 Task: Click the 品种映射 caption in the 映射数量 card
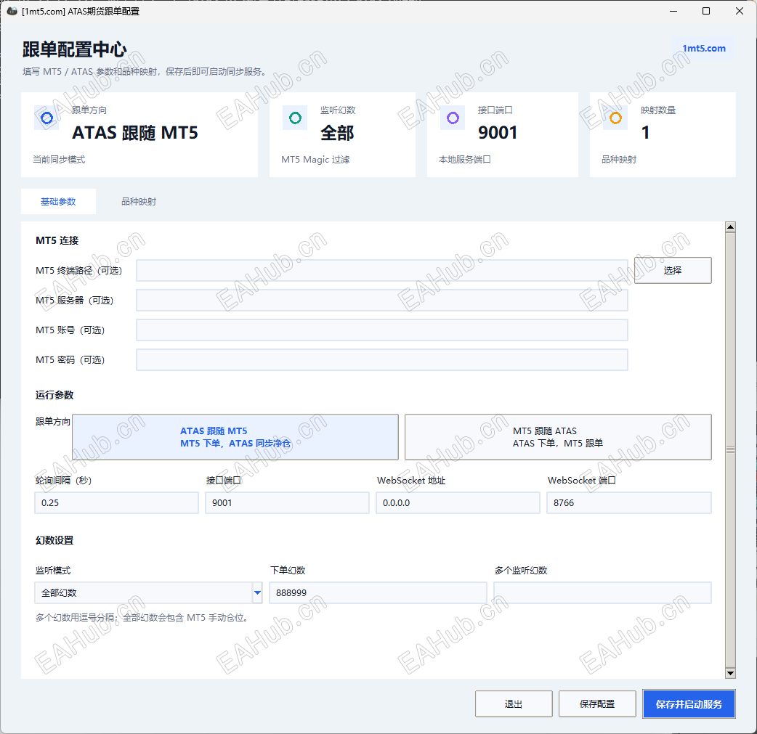tap(619, 159)
